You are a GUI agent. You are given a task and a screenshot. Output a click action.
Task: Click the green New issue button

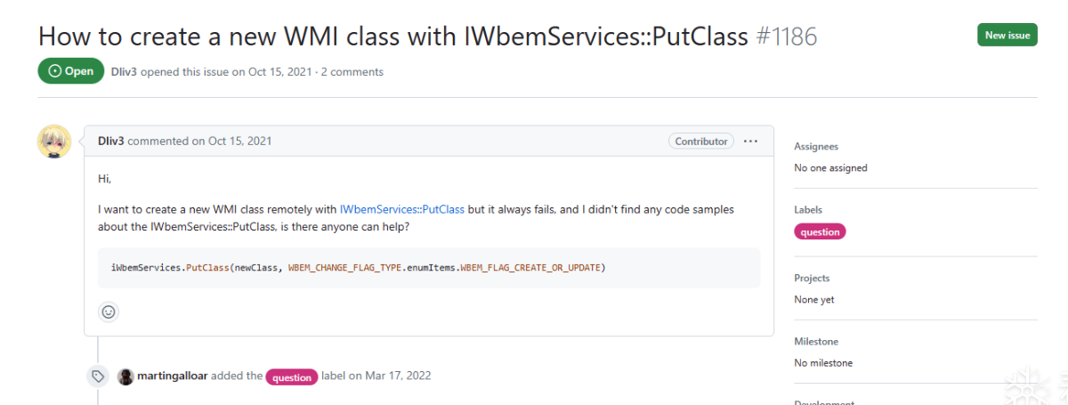(x=1007, y=36)
